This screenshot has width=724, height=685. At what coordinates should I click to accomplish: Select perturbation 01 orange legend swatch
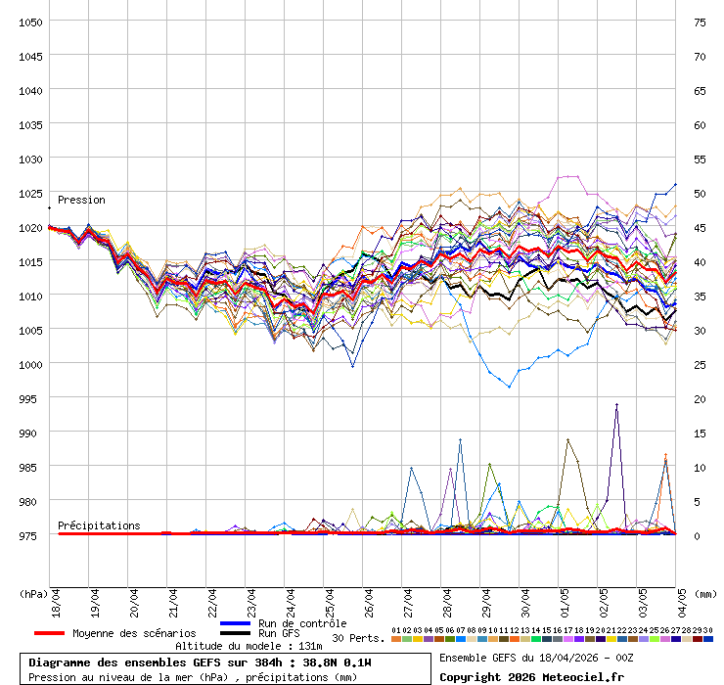coord(395,638)
